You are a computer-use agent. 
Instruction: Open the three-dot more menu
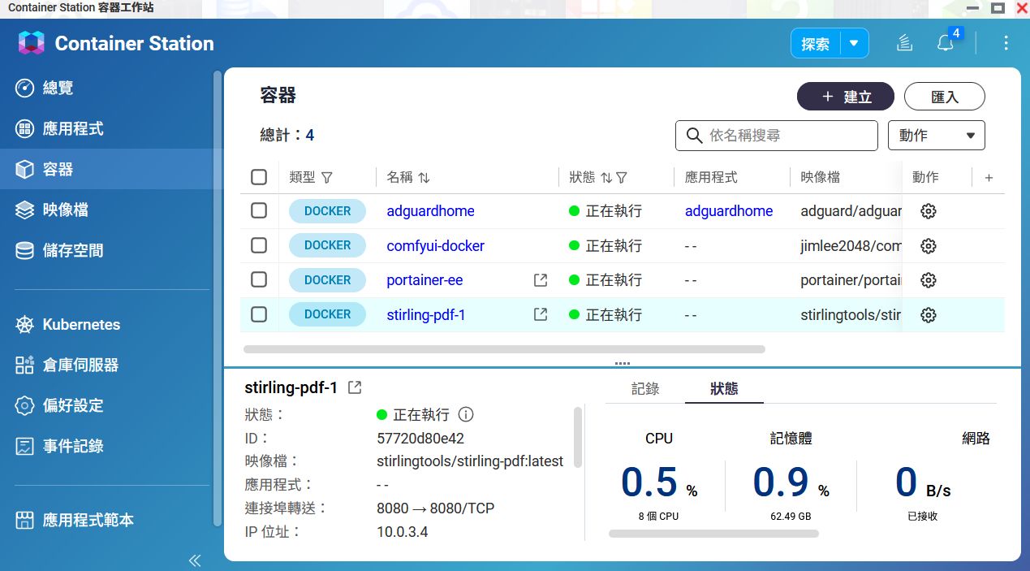(1006, 43)
